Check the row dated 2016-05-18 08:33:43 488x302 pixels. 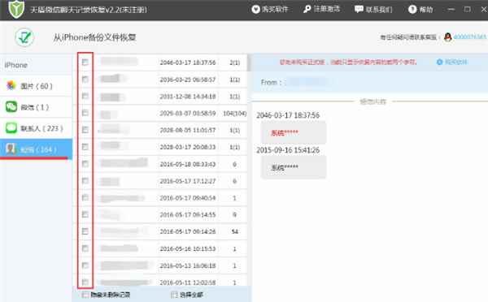tap(85, 164)
